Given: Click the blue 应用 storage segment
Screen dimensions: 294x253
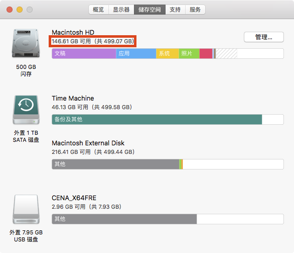Looking at the screenshot, I should pyautogui.click(x=136, y=54).
